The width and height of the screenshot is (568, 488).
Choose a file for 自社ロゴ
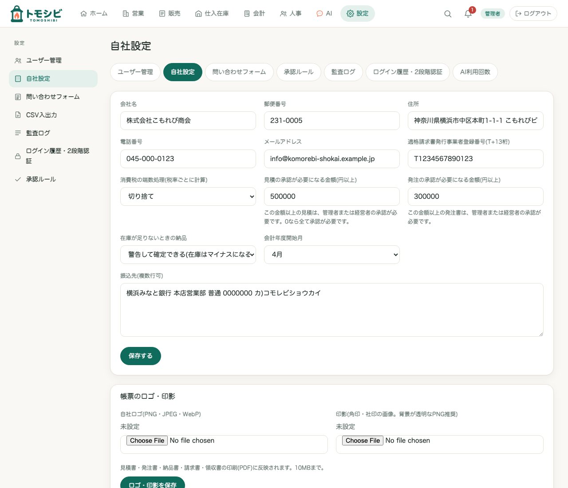pos(147,441)
